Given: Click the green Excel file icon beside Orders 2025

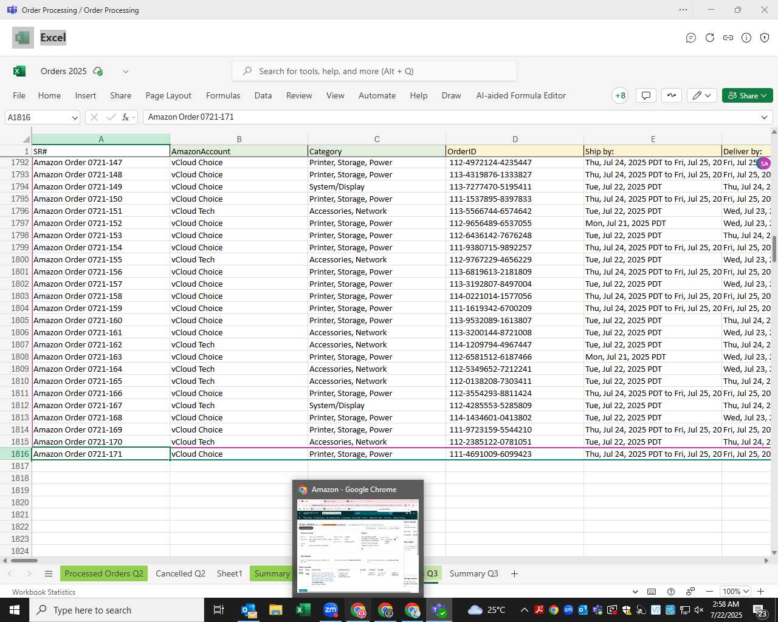Looking at the screenshot, I should (x=19, y=71).
